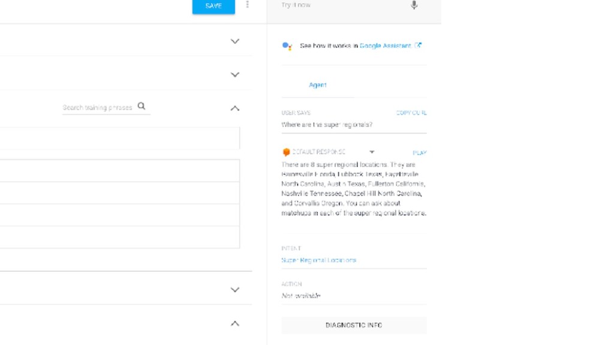Expand the section below the training phrases
This screenshot has width=614, height=345.
coord(234,290)
